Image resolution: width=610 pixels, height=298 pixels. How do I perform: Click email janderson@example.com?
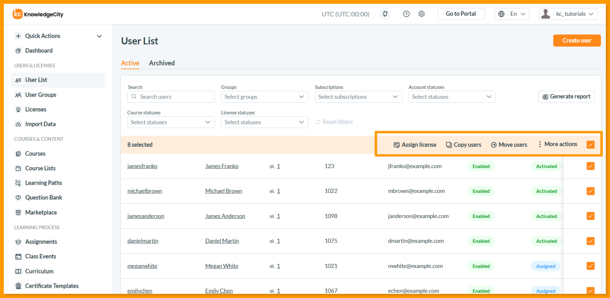pyautogui.click(x=418, y=216)
